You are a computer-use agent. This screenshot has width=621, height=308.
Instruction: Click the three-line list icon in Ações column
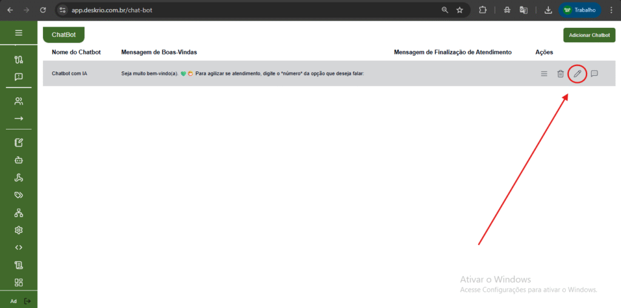544,74
